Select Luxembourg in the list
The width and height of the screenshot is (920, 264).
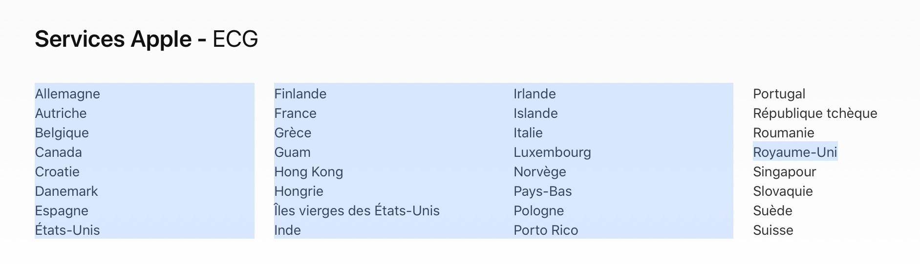[x=552, y=152]
